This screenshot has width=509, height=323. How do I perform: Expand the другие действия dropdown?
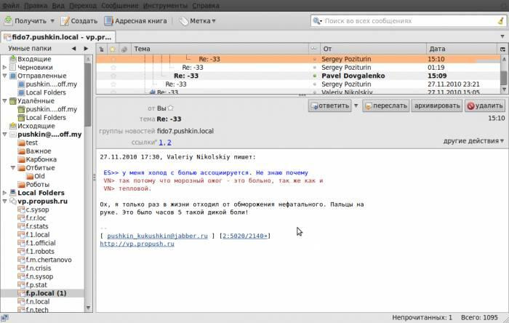473,140
